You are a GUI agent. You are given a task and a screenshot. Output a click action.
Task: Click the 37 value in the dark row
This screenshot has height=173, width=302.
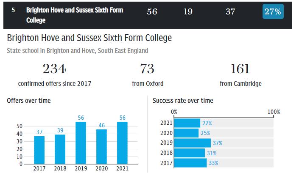click(x=230, y=12)
